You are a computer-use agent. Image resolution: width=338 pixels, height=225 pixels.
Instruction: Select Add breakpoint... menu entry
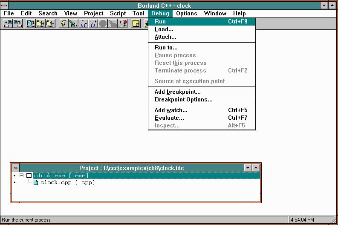coord(177,92)
